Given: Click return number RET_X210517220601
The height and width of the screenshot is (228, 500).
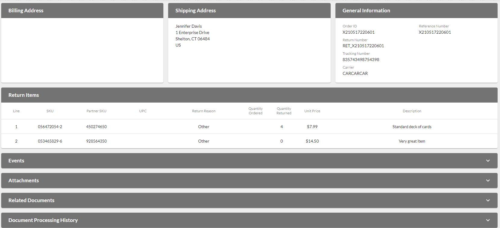Looking at the screenshot, I should tap(363, 46).
